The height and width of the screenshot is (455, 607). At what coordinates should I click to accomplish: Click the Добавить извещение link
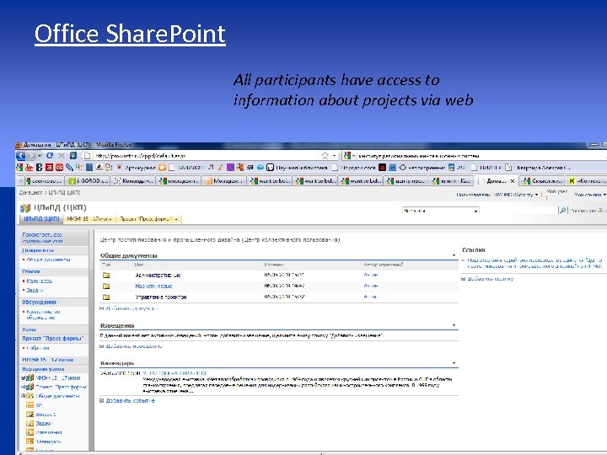coord(134,346)
